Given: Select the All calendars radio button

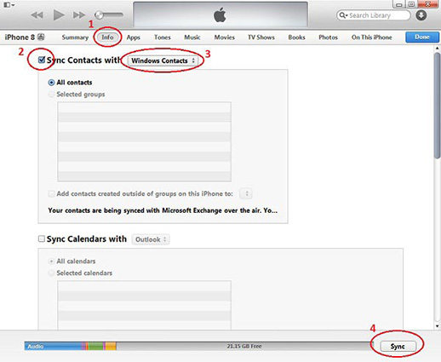Looking at the screenshot, I should point(51,261).
